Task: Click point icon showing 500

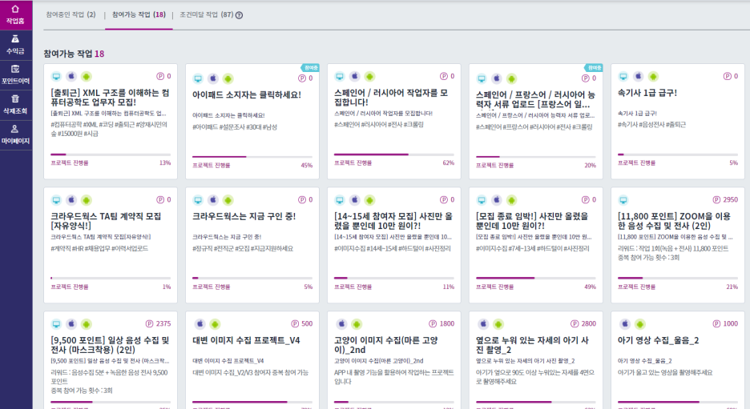Action: 295,323
